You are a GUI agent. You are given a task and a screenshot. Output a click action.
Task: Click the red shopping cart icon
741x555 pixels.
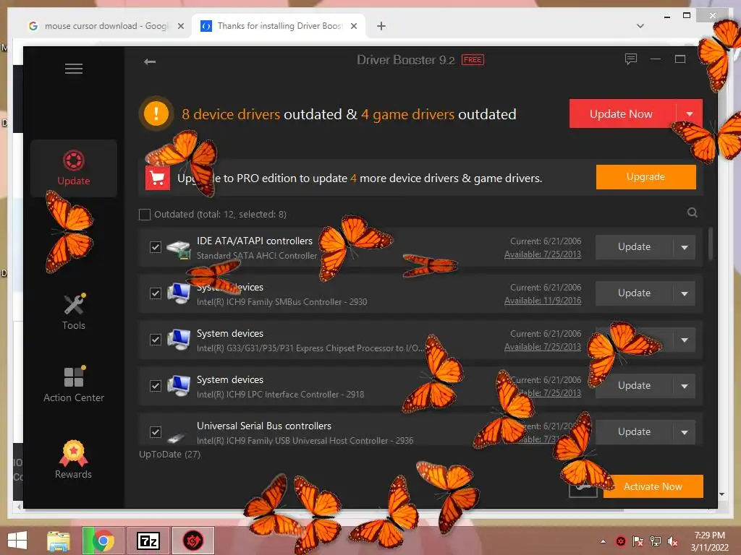click(x=157, y=178)
